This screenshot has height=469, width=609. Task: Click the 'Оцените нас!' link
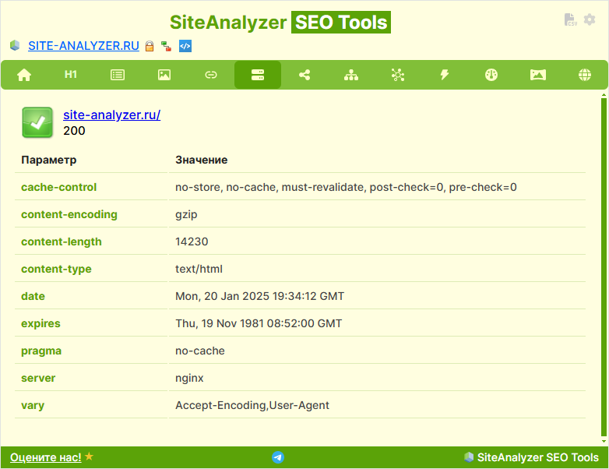point(46,457)
